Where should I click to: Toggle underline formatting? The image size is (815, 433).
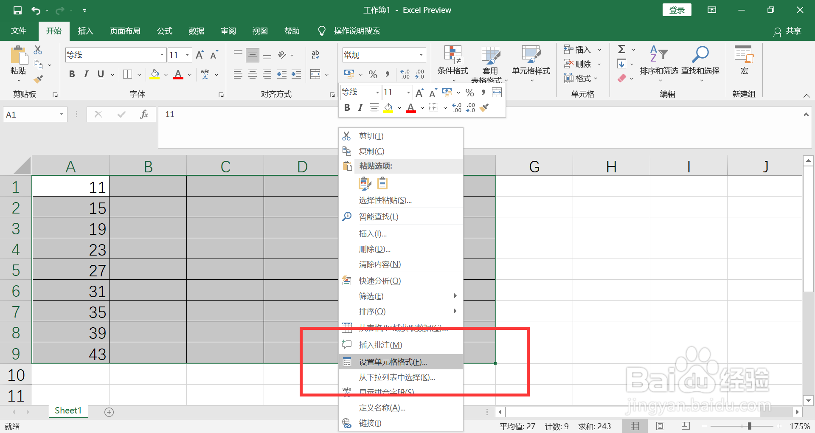(x=100, y=74)
